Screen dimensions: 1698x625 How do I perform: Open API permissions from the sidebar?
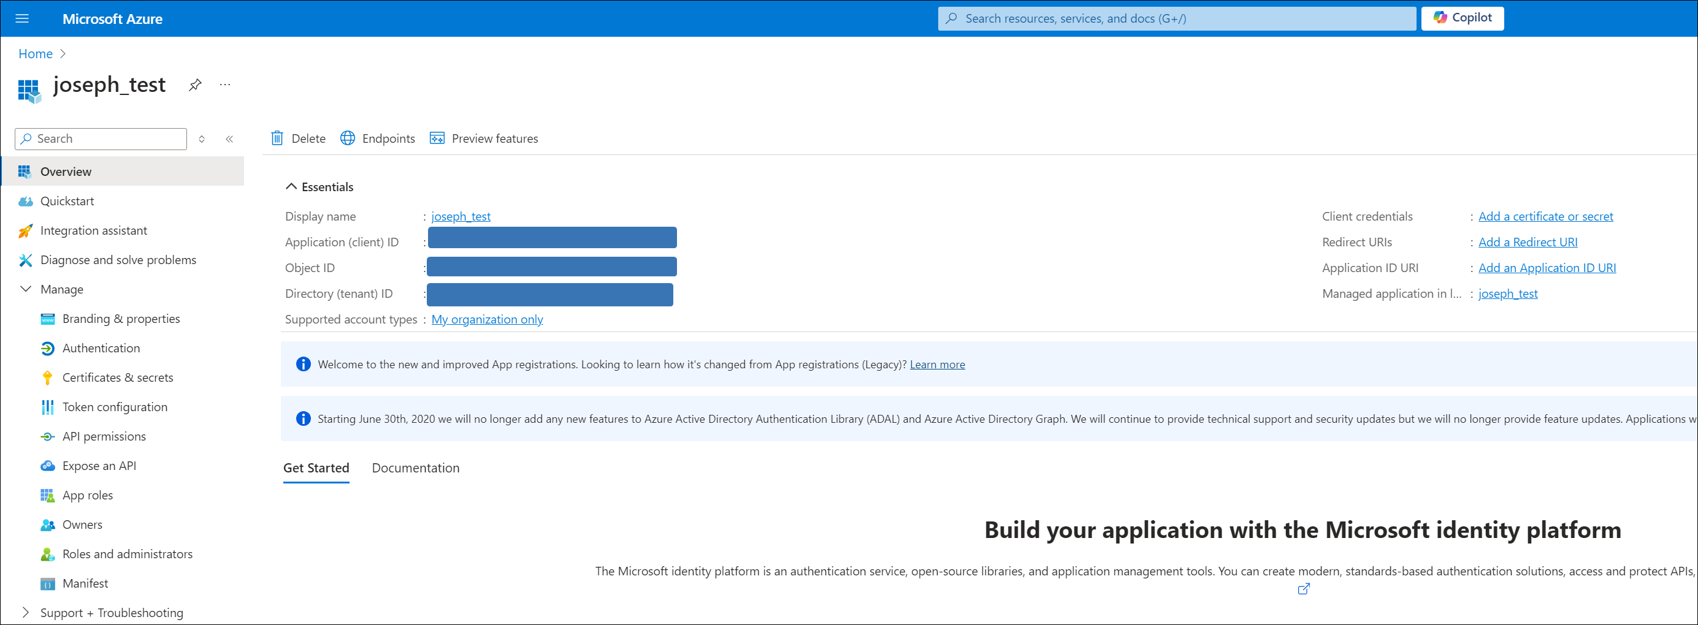tap(104, 436)
